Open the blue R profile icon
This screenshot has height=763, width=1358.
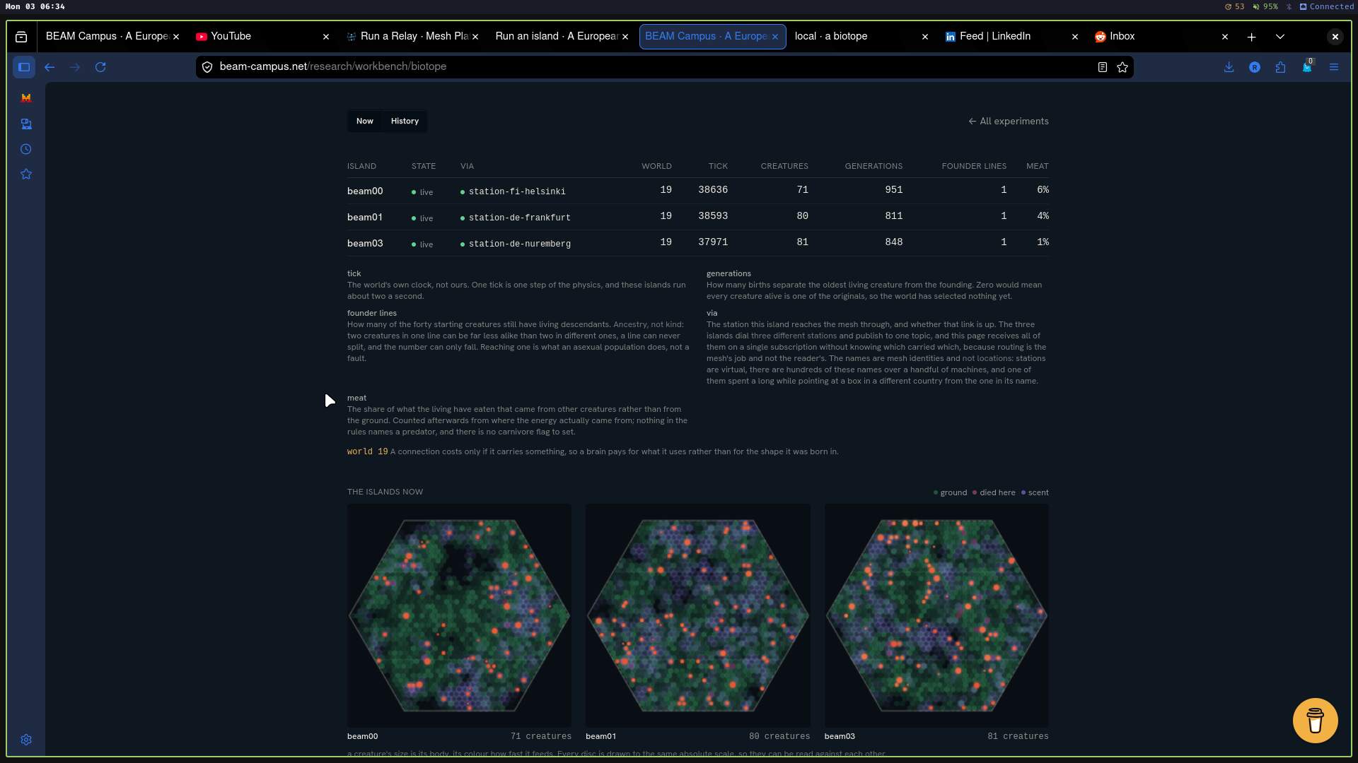click(x=1255, y=67)
